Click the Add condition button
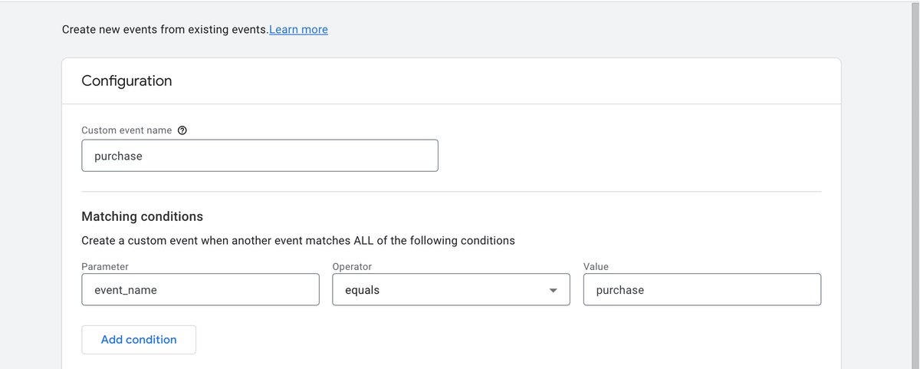Viewport: 920px width, 369px height. (x=139, y=340)
